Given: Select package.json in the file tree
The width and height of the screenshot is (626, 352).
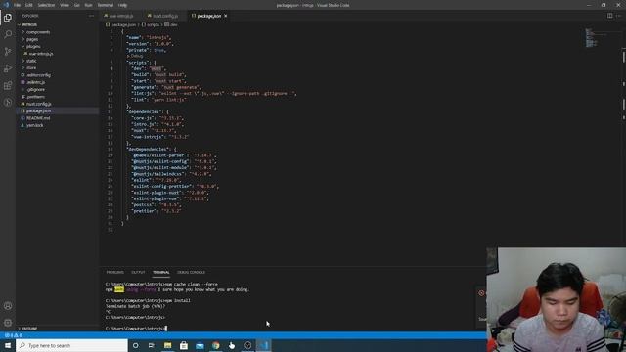Looking at the screenshot, I should [x=57, y=110].
